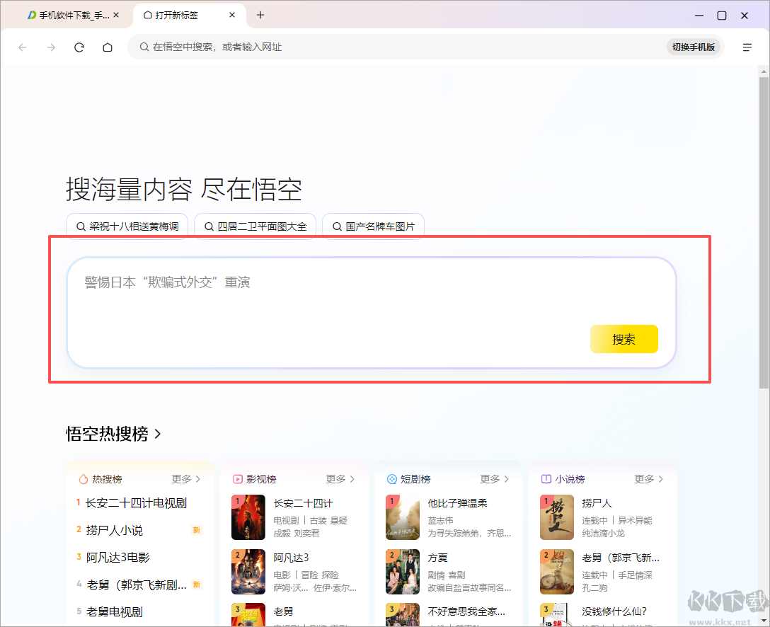The width and height of the screenshot is (770, 627).
Task: Open novel title 老舅（郭京飞新
Action: [621, 558]
